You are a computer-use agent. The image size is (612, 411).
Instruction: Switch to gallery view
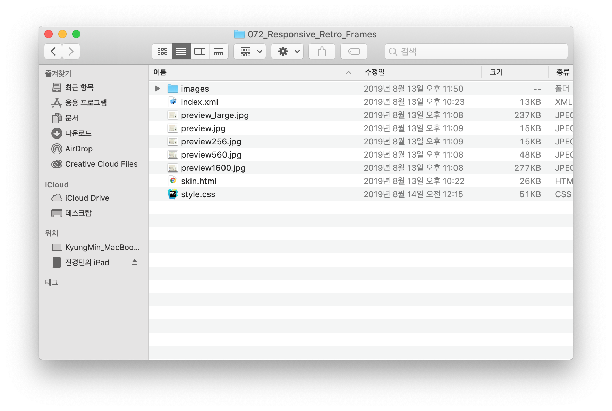click(x=219, y=51)
